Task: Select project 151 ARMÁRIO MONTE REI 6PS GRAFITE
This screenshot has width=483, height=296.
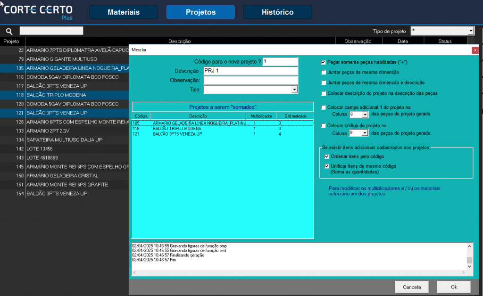Action: (x=64, y=185)
